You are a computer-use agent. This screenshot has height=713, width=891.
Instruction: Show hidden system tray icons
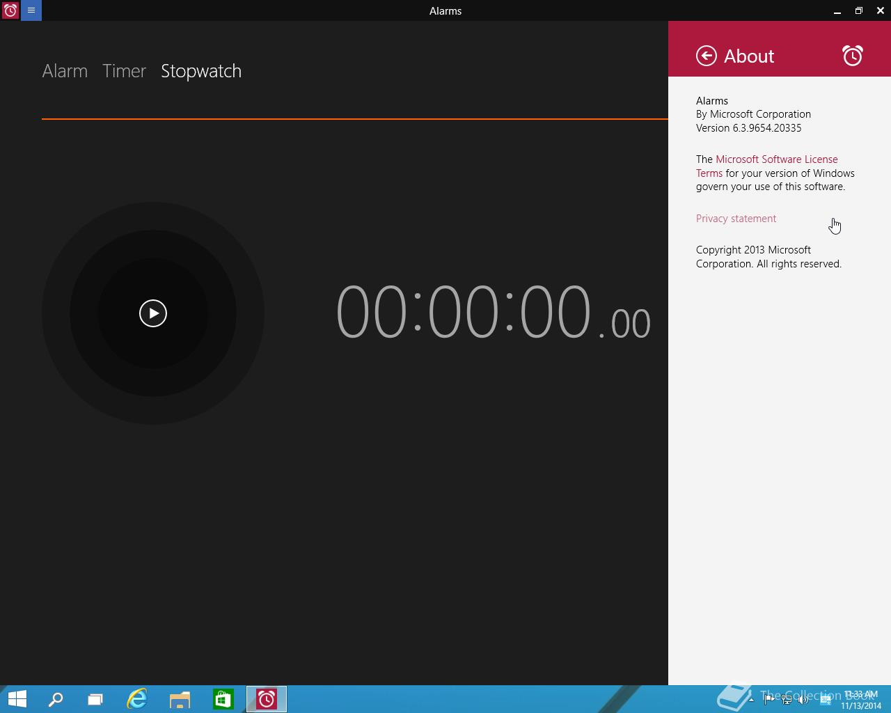pyautogui.click(x=751, y=700)
